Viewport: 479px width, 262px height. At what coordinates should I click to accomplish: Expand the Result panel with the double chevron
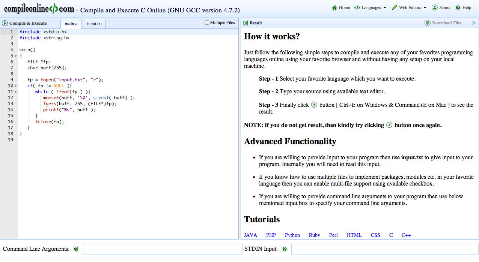coord(474,22)
